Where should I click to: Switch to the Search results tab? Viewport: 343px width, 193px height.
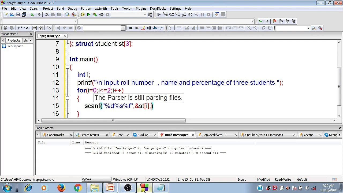pos(90,135)
